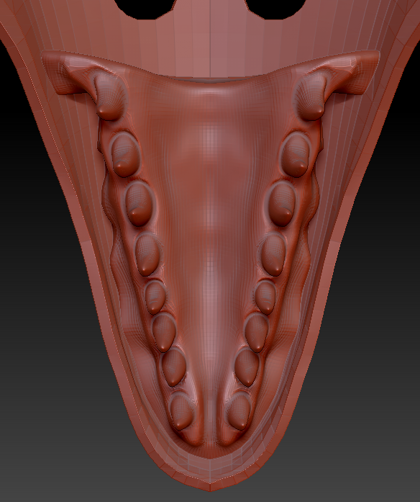Click the pointed tip of the outer jaw

tap(210, 487)
